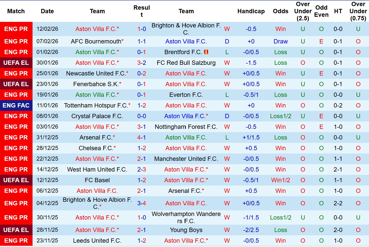Click the UEFA EL badge for 30/01/26
Viewport: 369px width, 247px height.
click(16, 63)
